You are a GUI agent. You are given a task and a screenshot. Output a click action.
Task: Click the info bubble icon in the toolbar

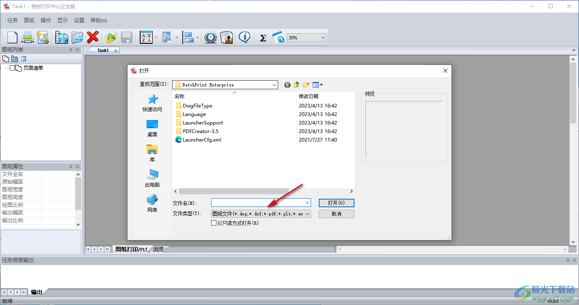(x=244, y=37)
